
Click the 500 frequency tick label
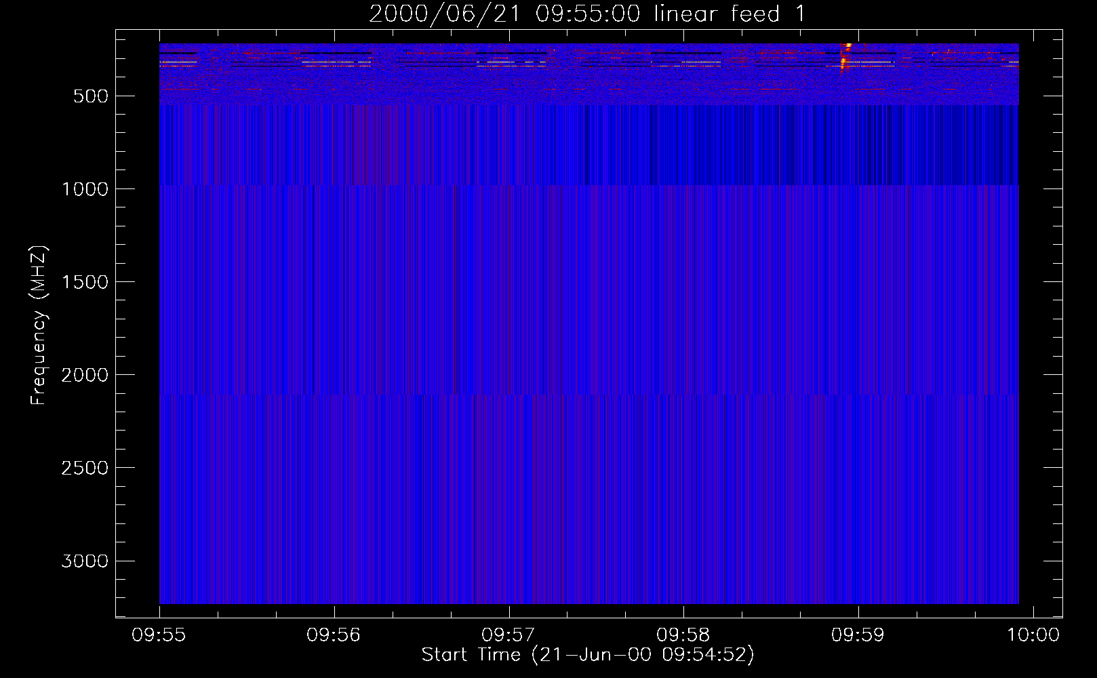click(91, 96)
